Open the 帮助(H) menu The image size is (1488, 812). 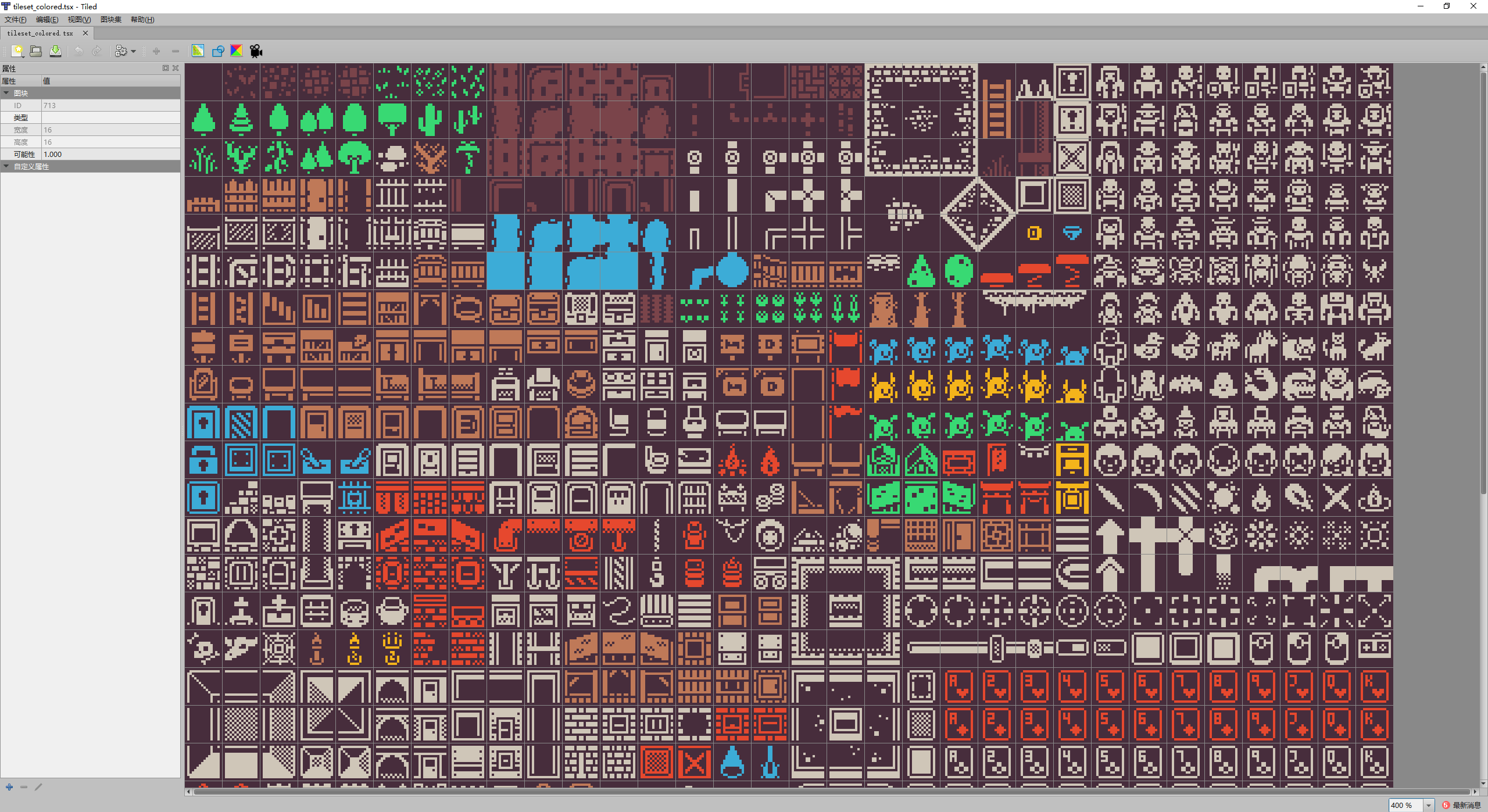coord(142,20)
